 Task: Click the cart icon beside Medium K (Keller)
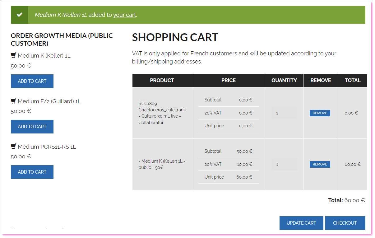tap(13, 55)
